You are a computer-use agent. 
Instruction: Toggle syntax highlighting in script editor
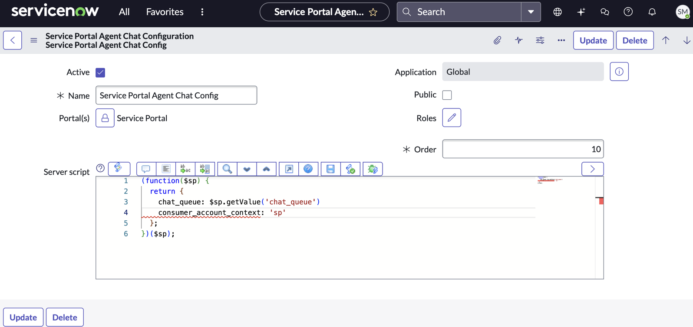(x=119, y=169)
